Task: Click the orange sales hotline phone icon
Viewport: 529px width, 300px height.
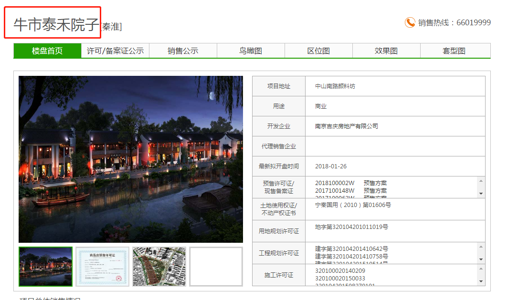Action: pos(410,22)
